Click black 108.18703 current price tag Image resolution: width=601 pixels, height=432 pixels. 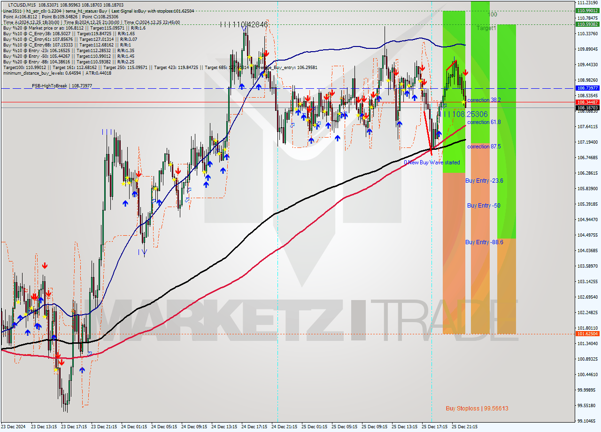pyautogui.click(x=588, y=108)
